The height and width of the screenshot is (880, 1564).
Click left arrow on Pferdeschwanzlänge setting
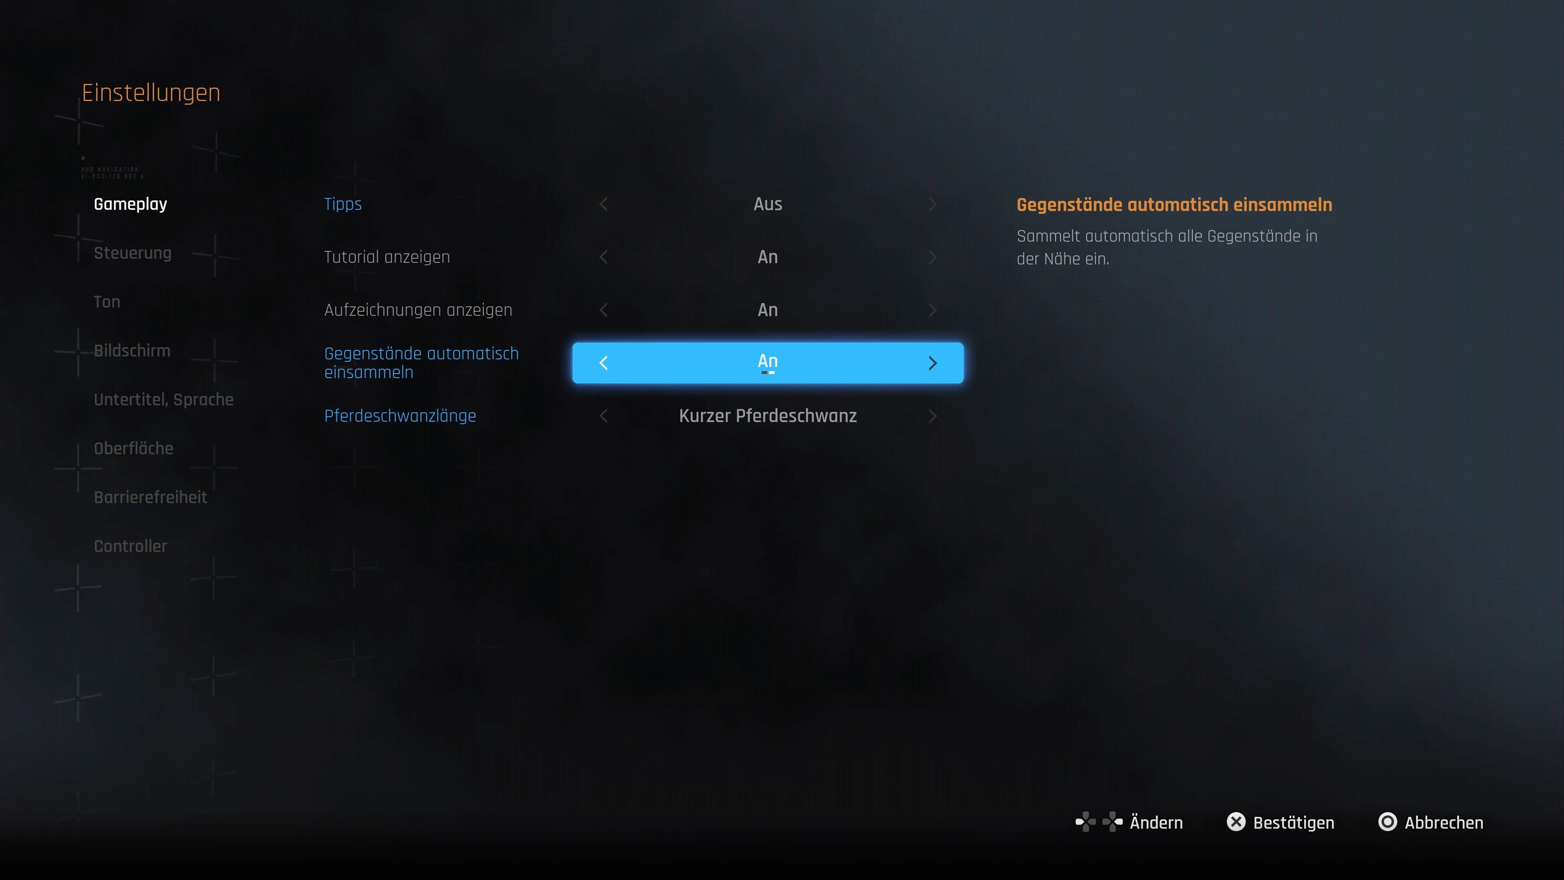tap(604, 416)
